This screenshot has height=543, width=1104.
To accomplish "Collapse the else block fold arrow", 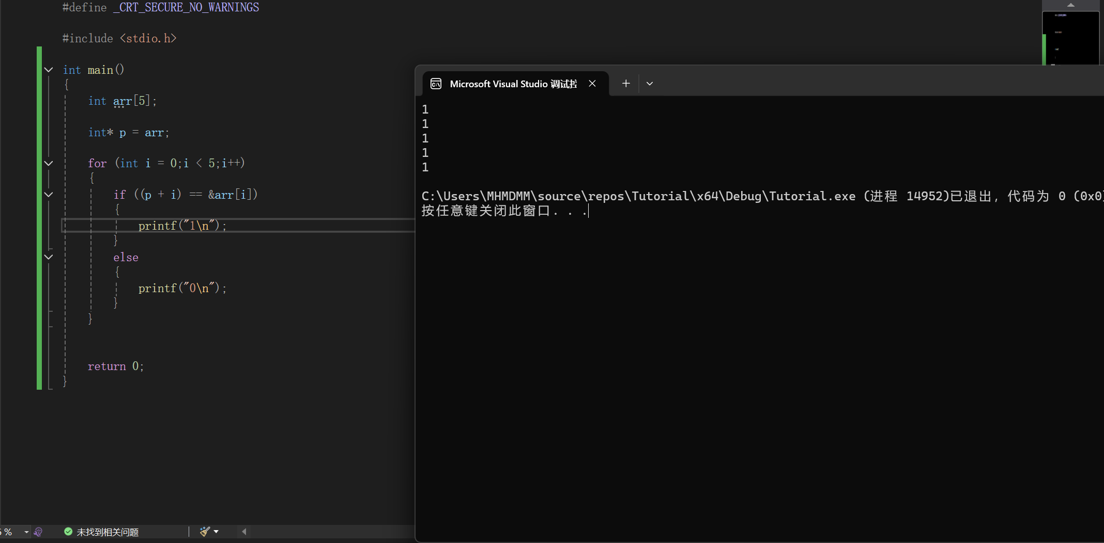I will 49,257.
